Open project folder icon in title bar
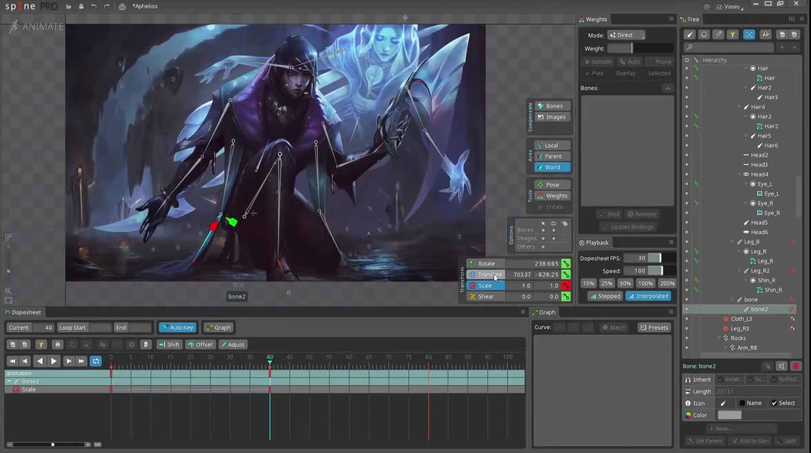 [68, 6]
